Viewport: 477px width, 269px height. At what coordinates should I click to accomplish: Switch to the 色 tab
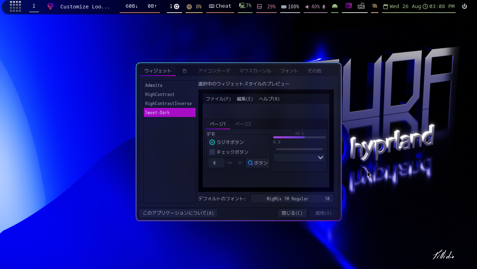pyautogui.click(x=185, y=71)
